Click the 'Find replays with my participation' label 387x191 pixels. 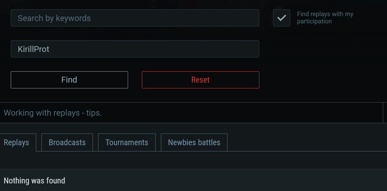(x=325, y=18)
